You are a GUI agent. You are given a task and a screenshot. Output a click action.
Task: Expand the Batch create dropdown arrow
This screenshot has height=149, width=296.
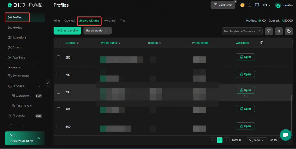(108, 31)
